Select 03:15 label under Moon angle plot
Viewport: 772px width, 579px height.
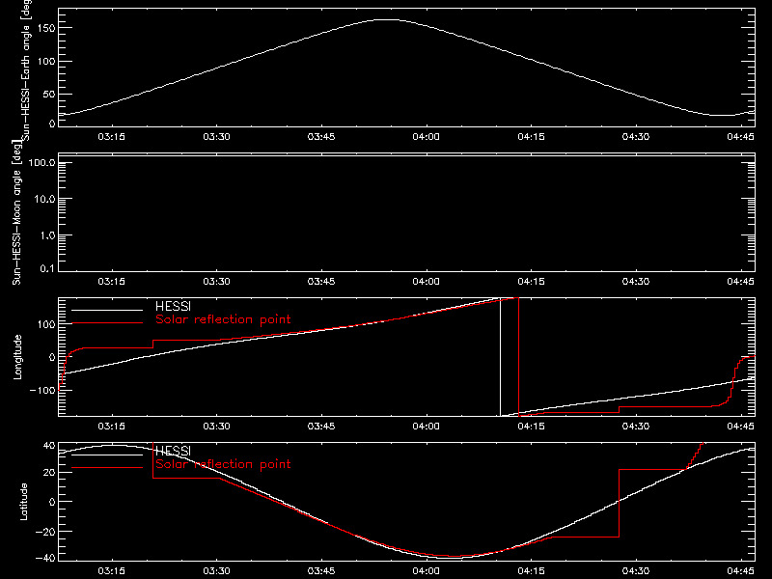coord(111,281)
